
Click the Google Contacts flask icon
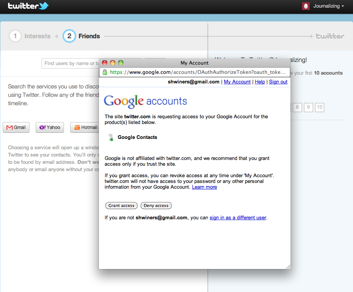(111, 137)
